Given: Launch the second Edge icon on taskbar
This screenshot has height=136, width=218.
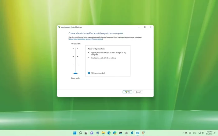Looking at the screenshot, I should point(115,133).
